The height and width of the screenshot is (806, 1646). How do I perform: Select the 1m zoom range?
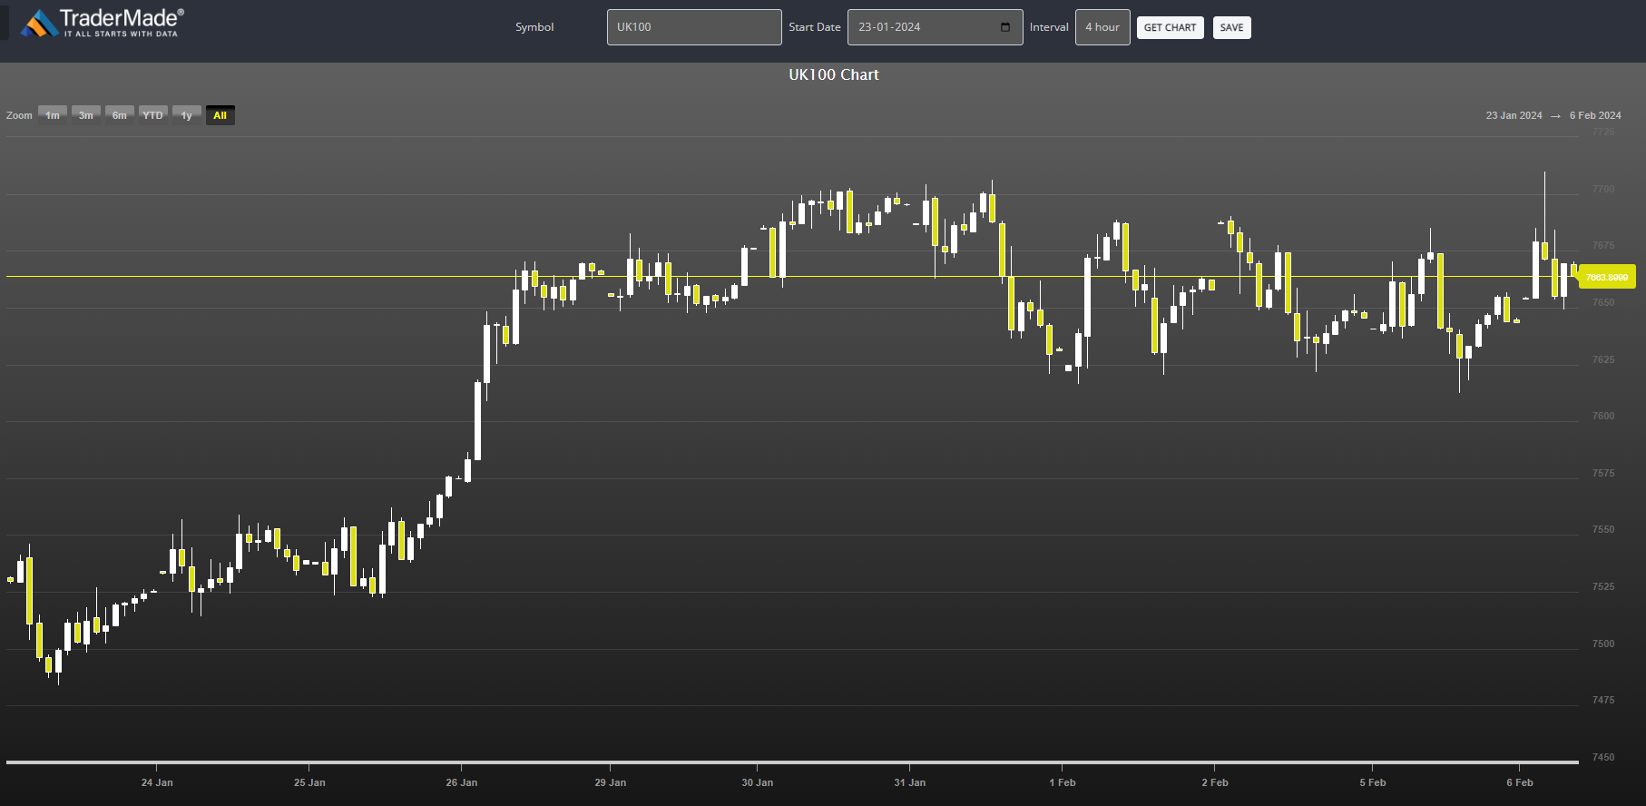pyautogui.click(x=53, y=115)
